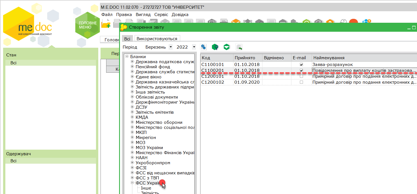Open the Файл menu
This screenshot has height=194, width=417.
click(x=107, y=15)
